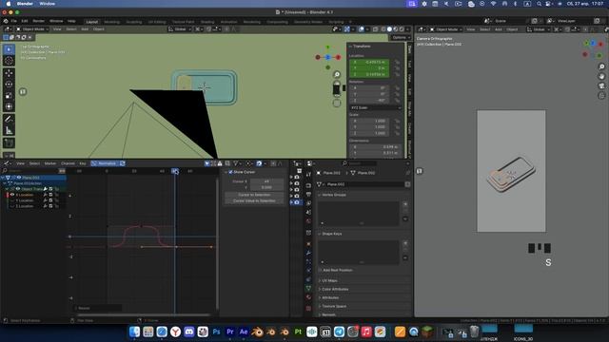Select the Select Box tool in left viewport

[9, 49]
